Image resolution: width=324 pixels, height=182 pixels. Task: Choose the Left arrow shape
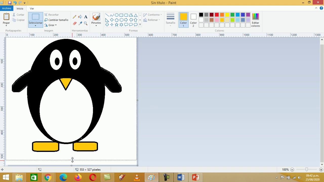[131, 20]
